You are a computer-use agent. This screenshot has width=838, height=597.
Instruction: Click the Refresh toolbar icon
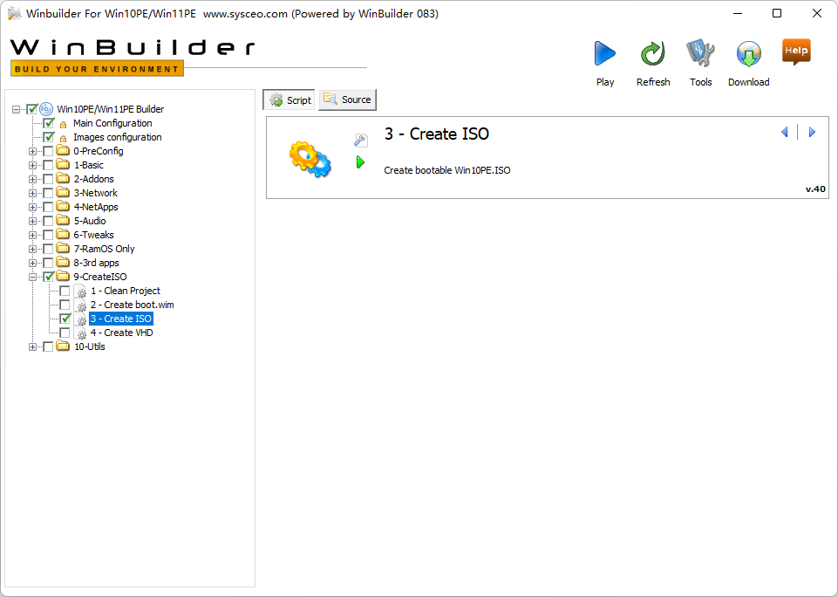tap(652, 53)
